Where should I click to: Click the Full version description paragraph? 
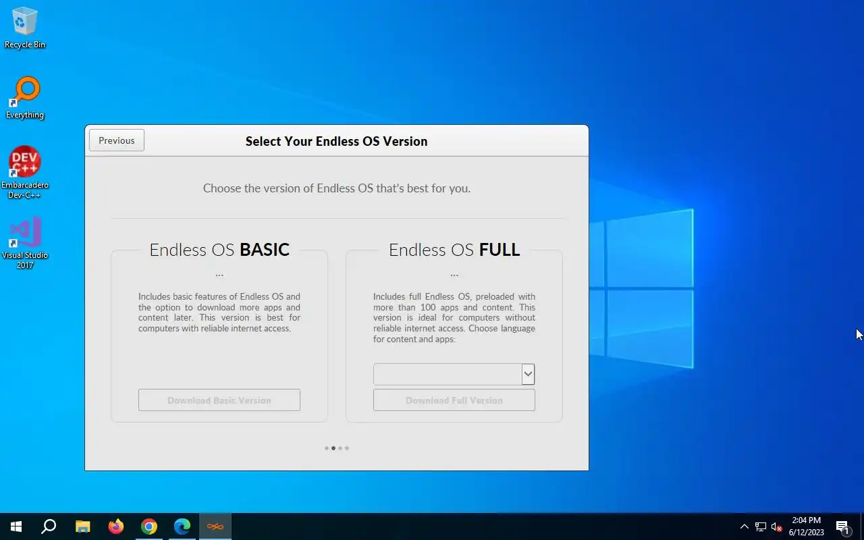(x=454, y=318)
